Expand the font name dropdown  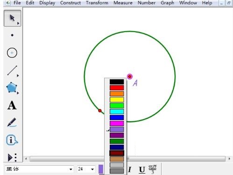pos(71,169)
